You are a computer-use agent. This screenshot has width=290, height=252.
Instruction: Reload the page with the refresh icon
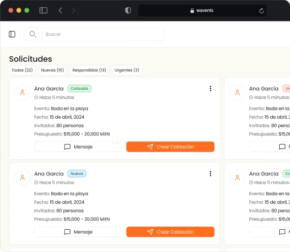tap(262, 11)
